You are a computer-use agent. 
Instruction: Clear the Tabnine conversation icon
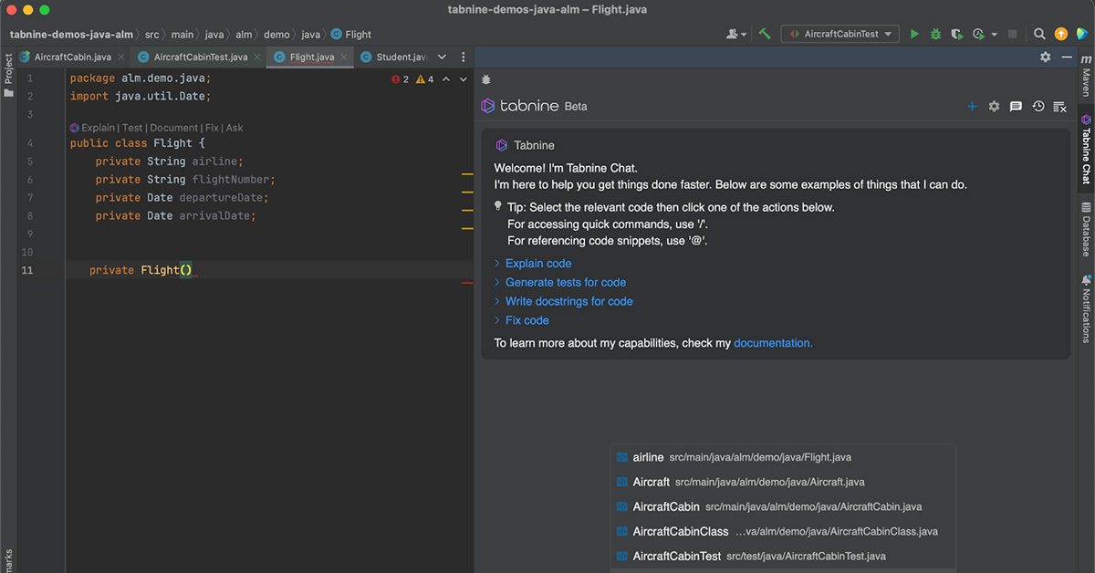pos(1059,106)
